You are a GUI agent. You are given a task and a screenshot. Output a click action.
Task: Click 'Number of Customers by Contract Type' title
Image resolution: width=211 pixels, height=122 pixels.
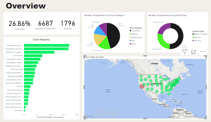[168, 15]
